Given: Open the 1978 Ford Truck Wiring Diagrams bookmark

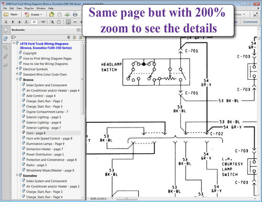Looking at the screenshot, I should pos(46,46).
